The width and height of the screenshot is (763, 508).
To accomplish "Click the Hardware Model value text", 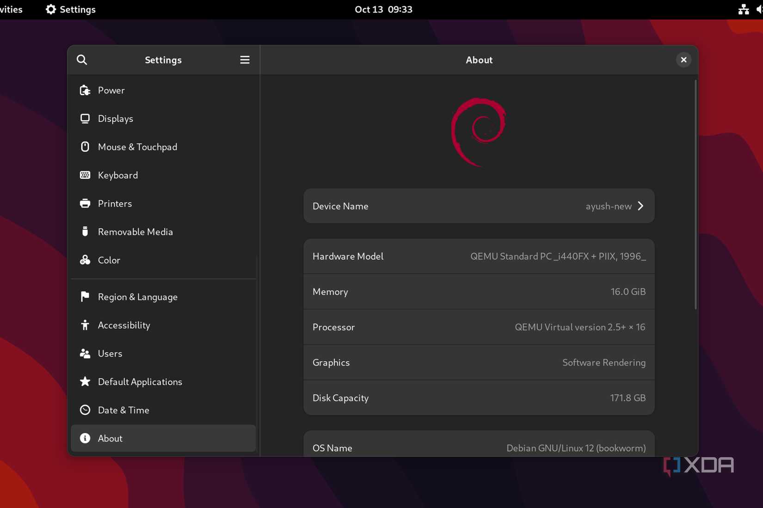I will click(558, 256).
